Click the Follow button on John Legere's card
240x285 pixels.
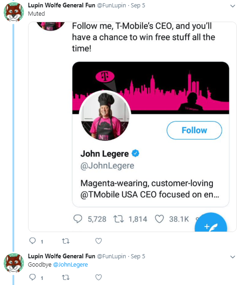[x=194, y=130]
